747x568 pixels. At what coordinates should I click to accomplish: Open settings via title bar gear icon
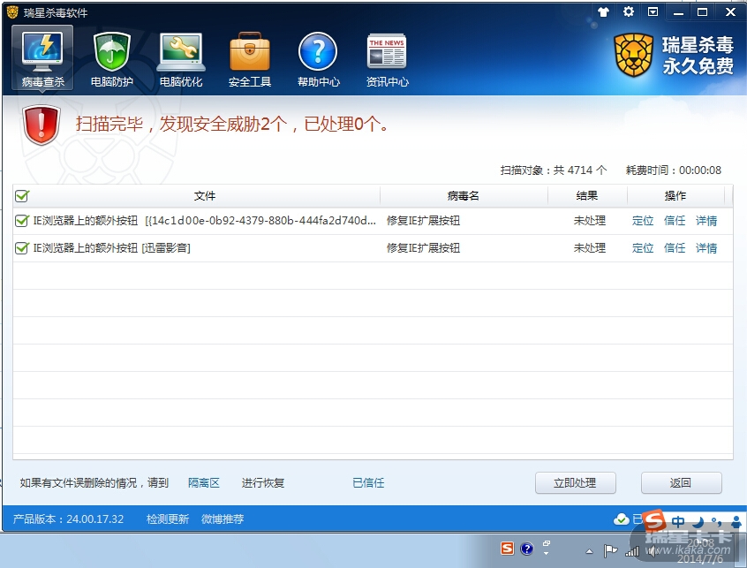coord(629,12)
